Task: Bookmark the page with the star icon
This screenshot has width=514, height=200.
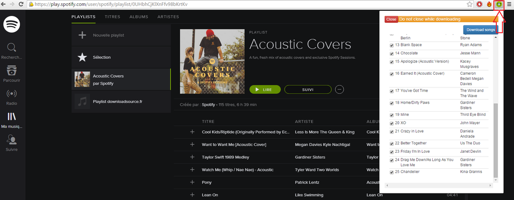Action: point(470,4)
